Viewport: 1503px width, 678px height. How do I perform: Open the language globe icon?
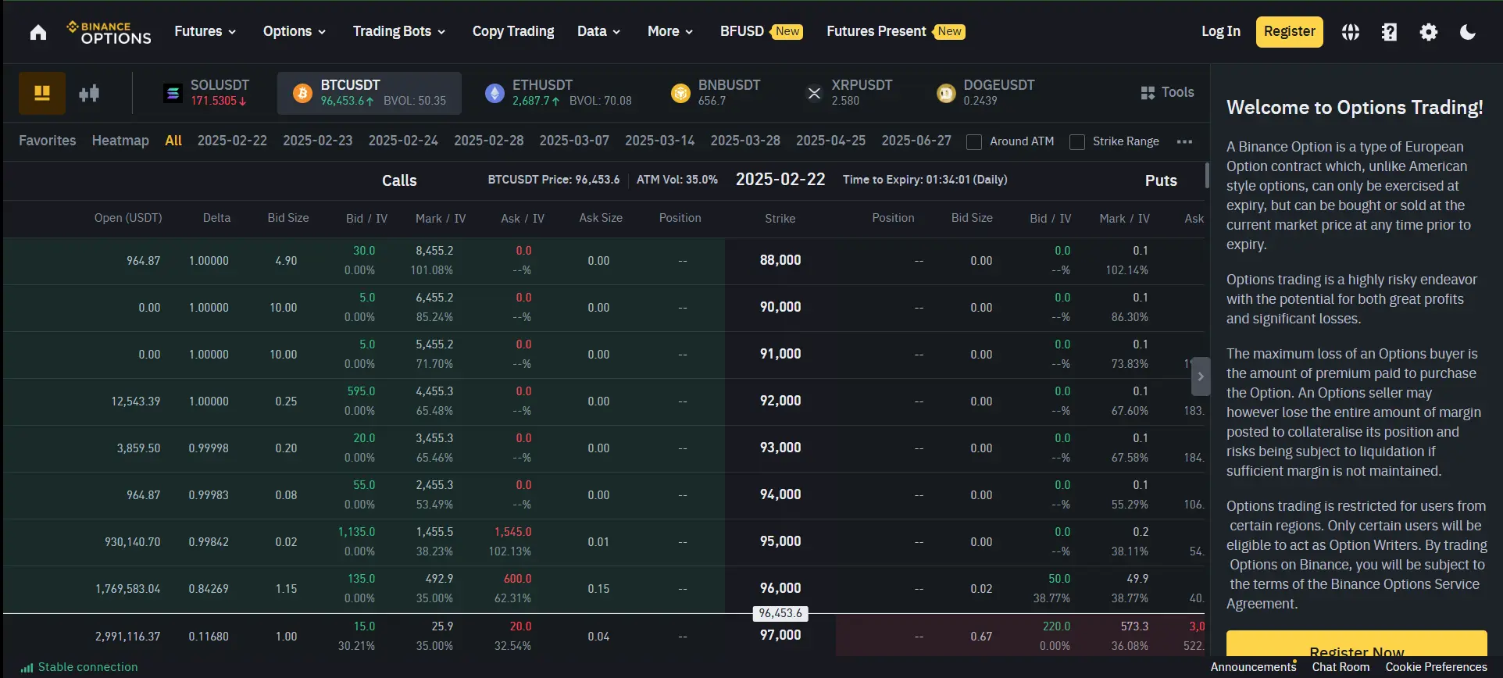point(1351,32)
